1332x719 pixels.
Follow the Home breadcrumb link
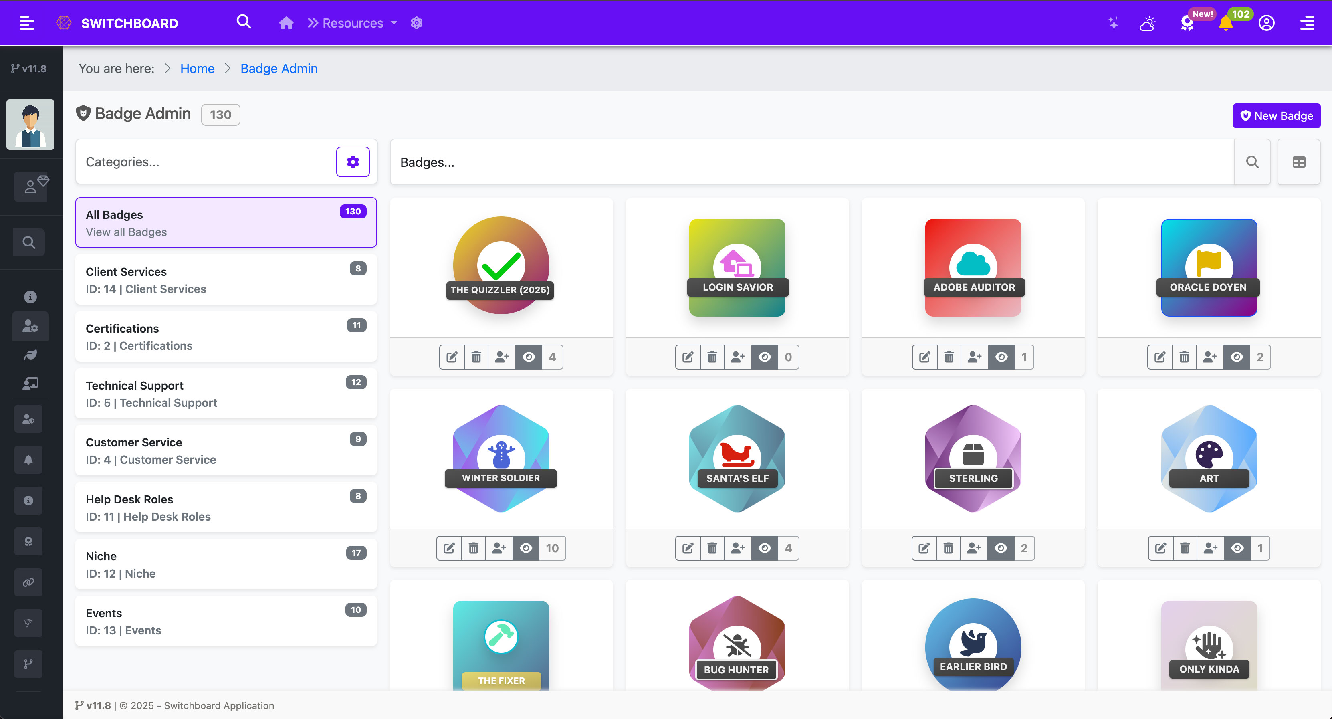tap(197, 68)
